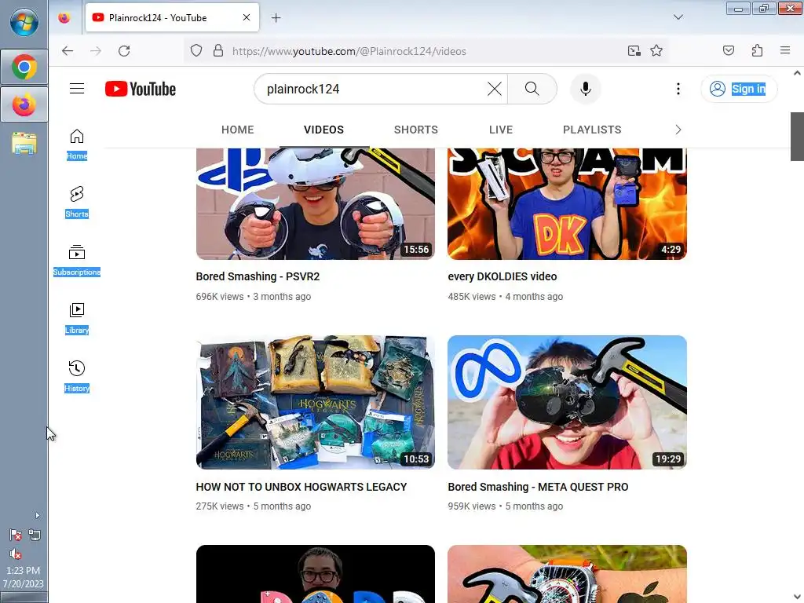Click Firefox forward arrow

pyautogui.click(x=95, y=51)
